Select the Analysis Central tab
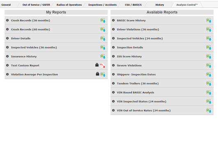This screenshot has height=154, width=218. [x=187, y=5]
